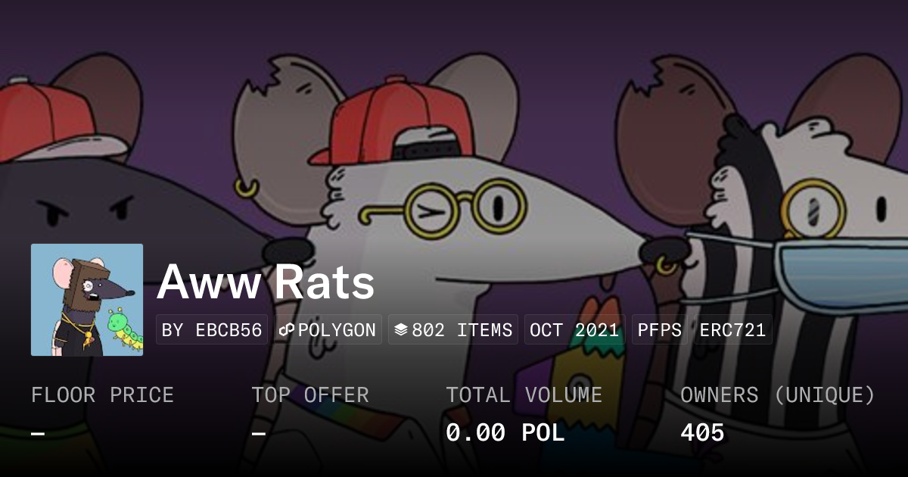908x477 pixels.
Task: Select the 802 ITEMS text
Action: point(462,330)
